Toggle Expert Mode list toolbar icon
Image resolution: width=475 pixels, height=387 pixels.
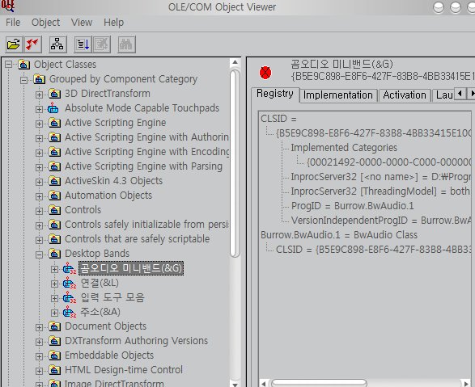click(x=83, y=44)
